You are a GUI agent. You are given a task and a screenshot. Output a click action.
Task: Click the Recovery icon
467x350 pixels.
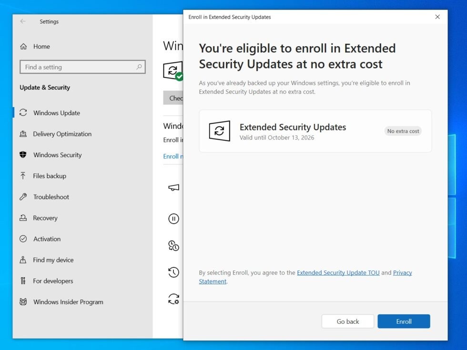[x=23, y=218]
